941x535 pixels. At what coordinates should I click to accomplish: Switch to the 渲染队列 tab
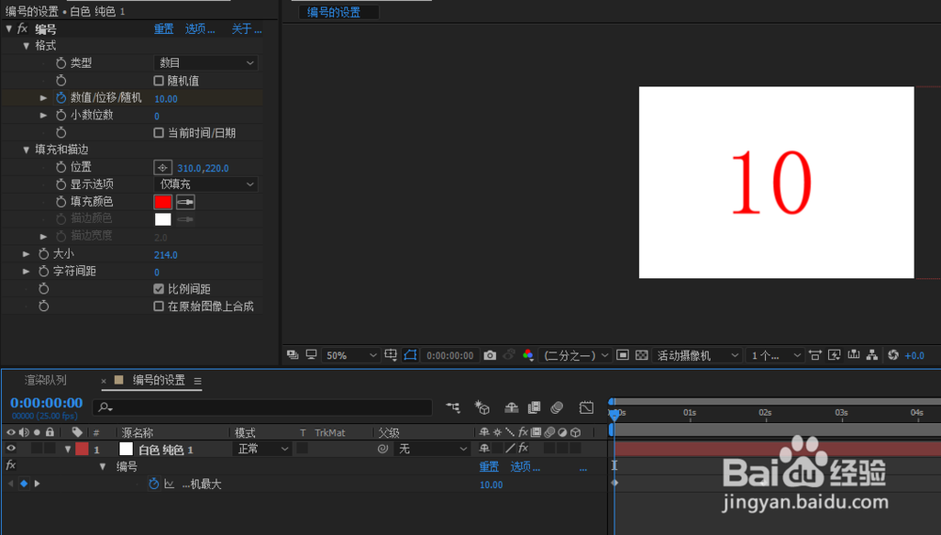click(x=45, y=380)
